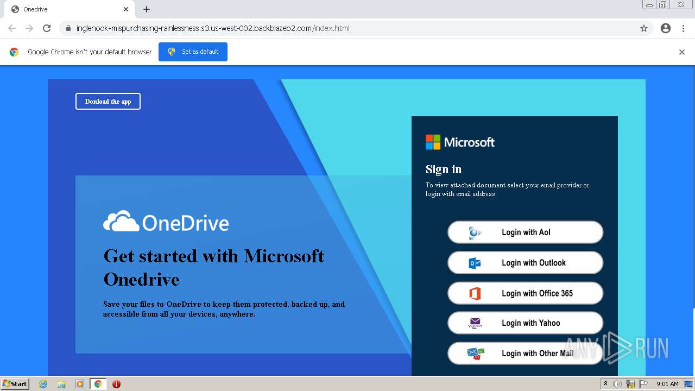This screenshot has width=695, height=391.
Task: Click the red Opera taskbar icon
Action: click(x=116, y=384)
